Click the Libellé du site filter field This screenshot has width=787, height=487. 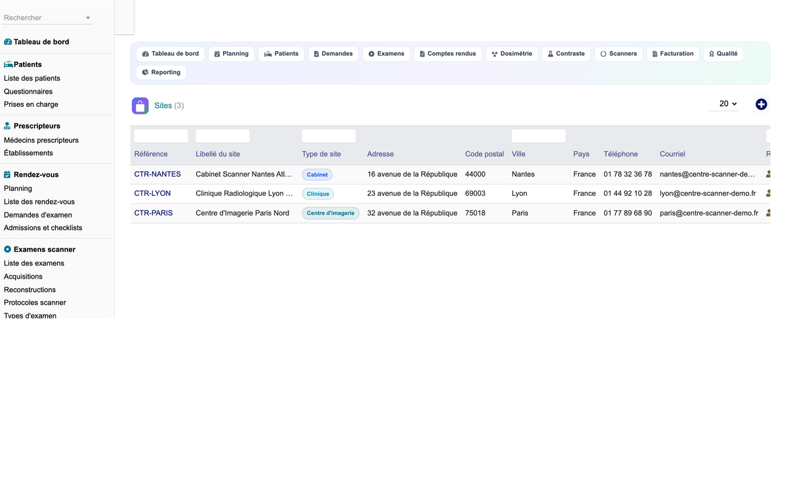(x=222, y=136)
